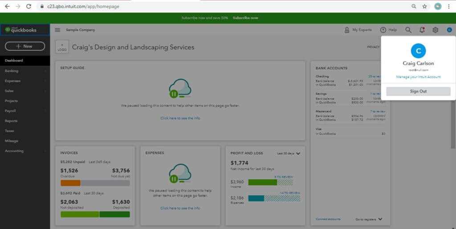This screenshot has height=229, width=456.
Task: Open Expenses in the sidebar
Action: 25,81
